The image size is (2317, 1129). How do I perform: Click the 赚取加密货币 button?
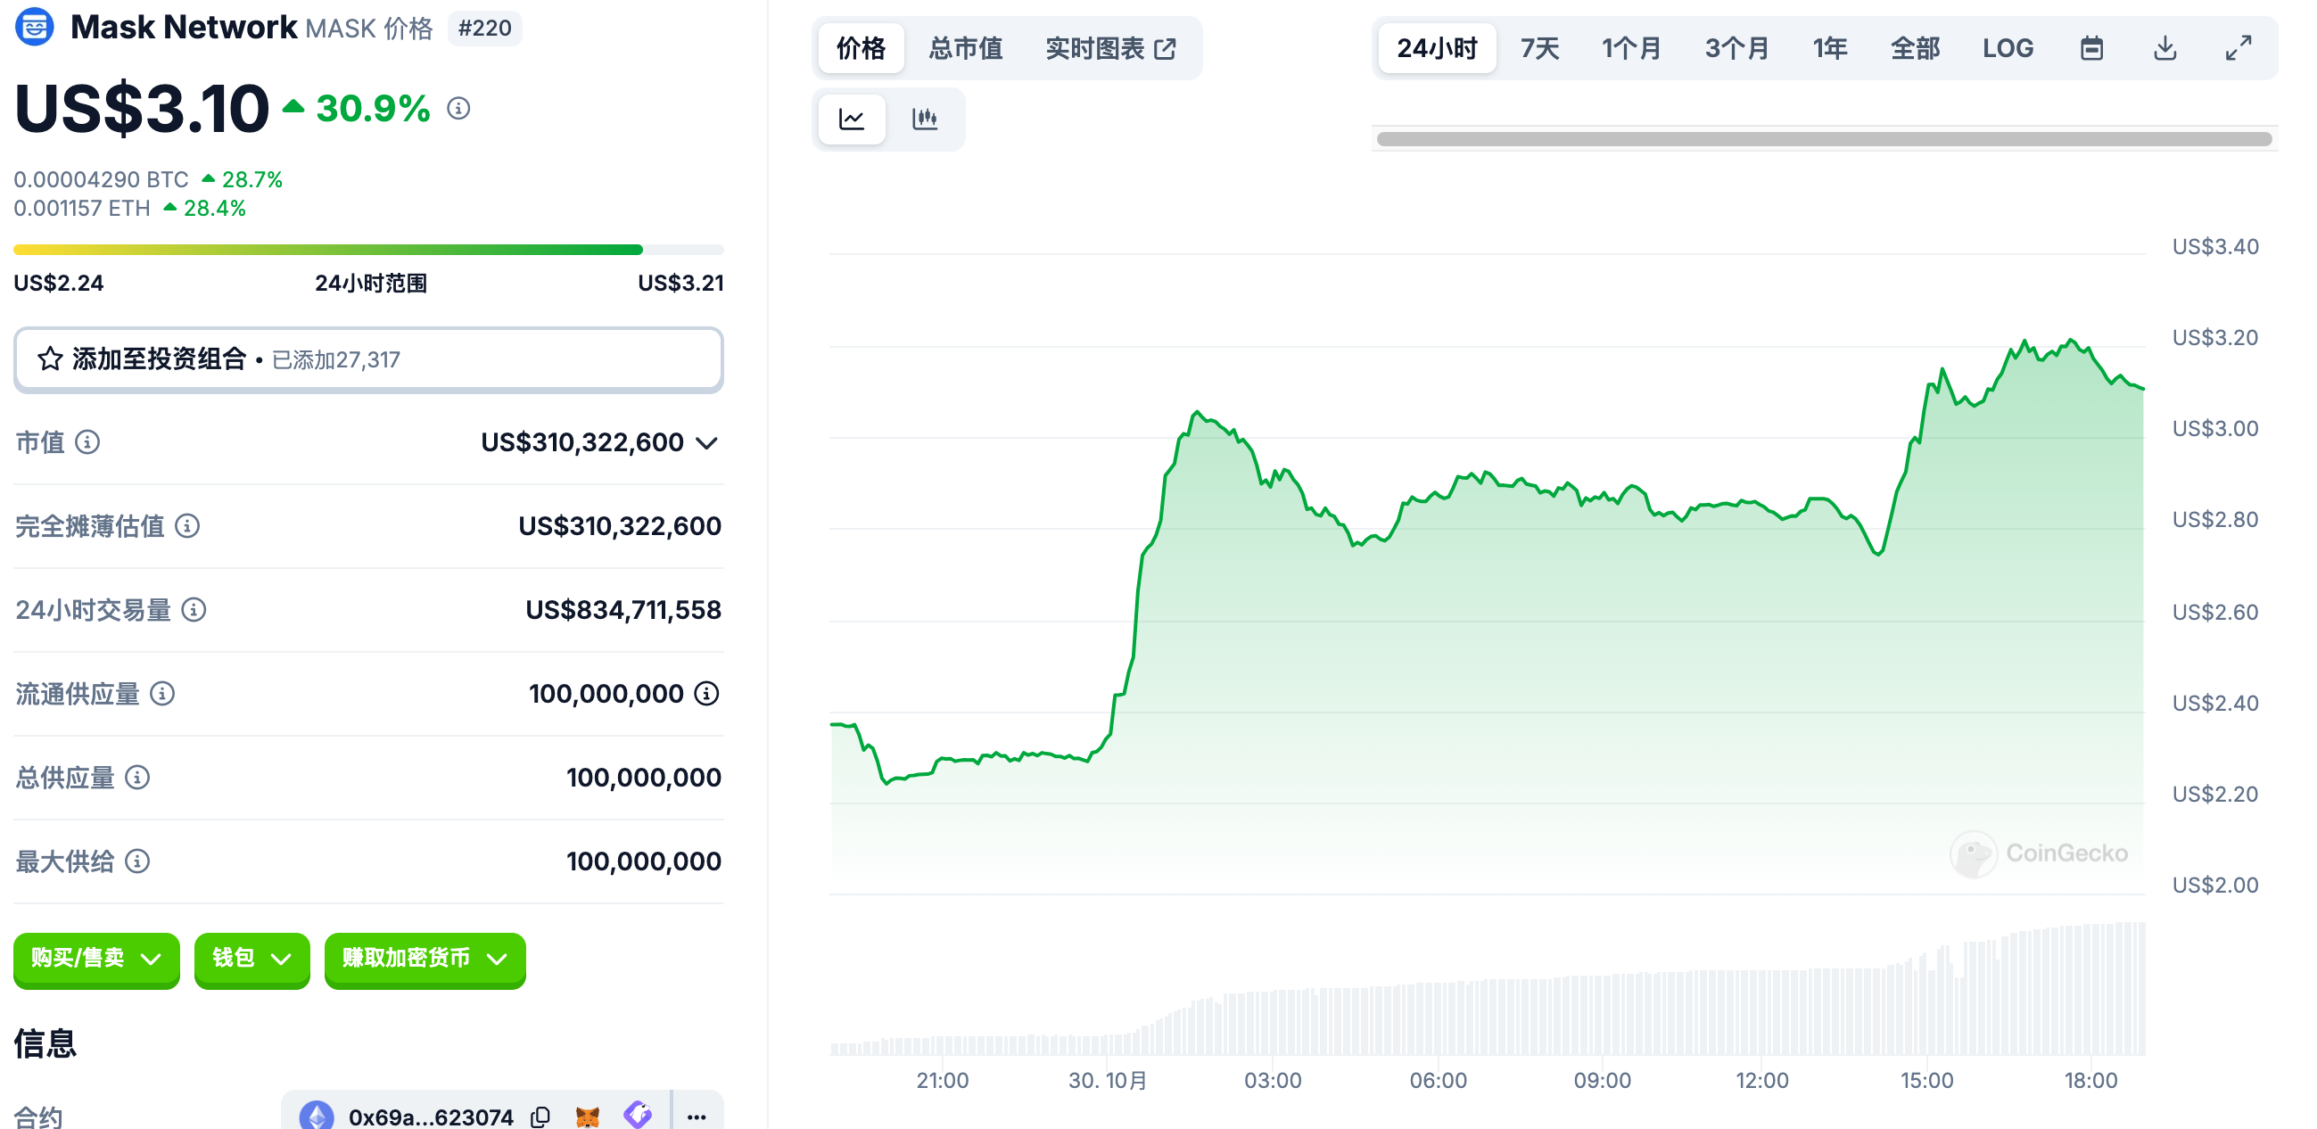[x=425, y=958]
